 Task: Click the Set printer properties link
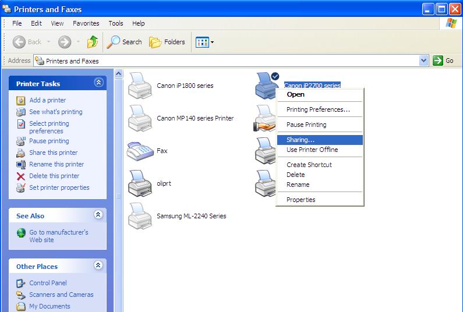59,187
